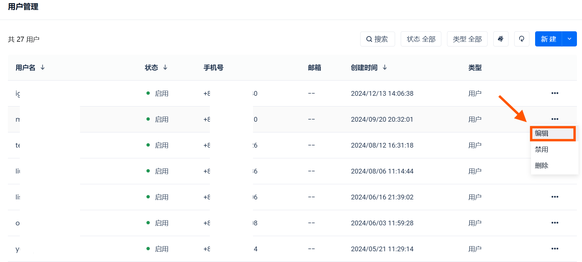Click the ellipsis on the 2024/05/21 row

554,249
